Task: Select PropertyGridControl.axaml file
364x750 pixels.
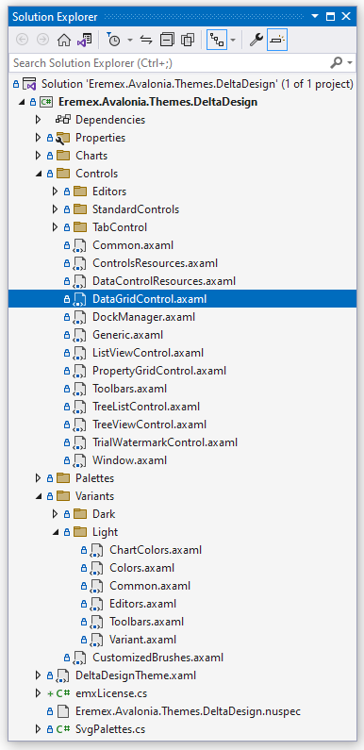Action: [x=159, y=371]
